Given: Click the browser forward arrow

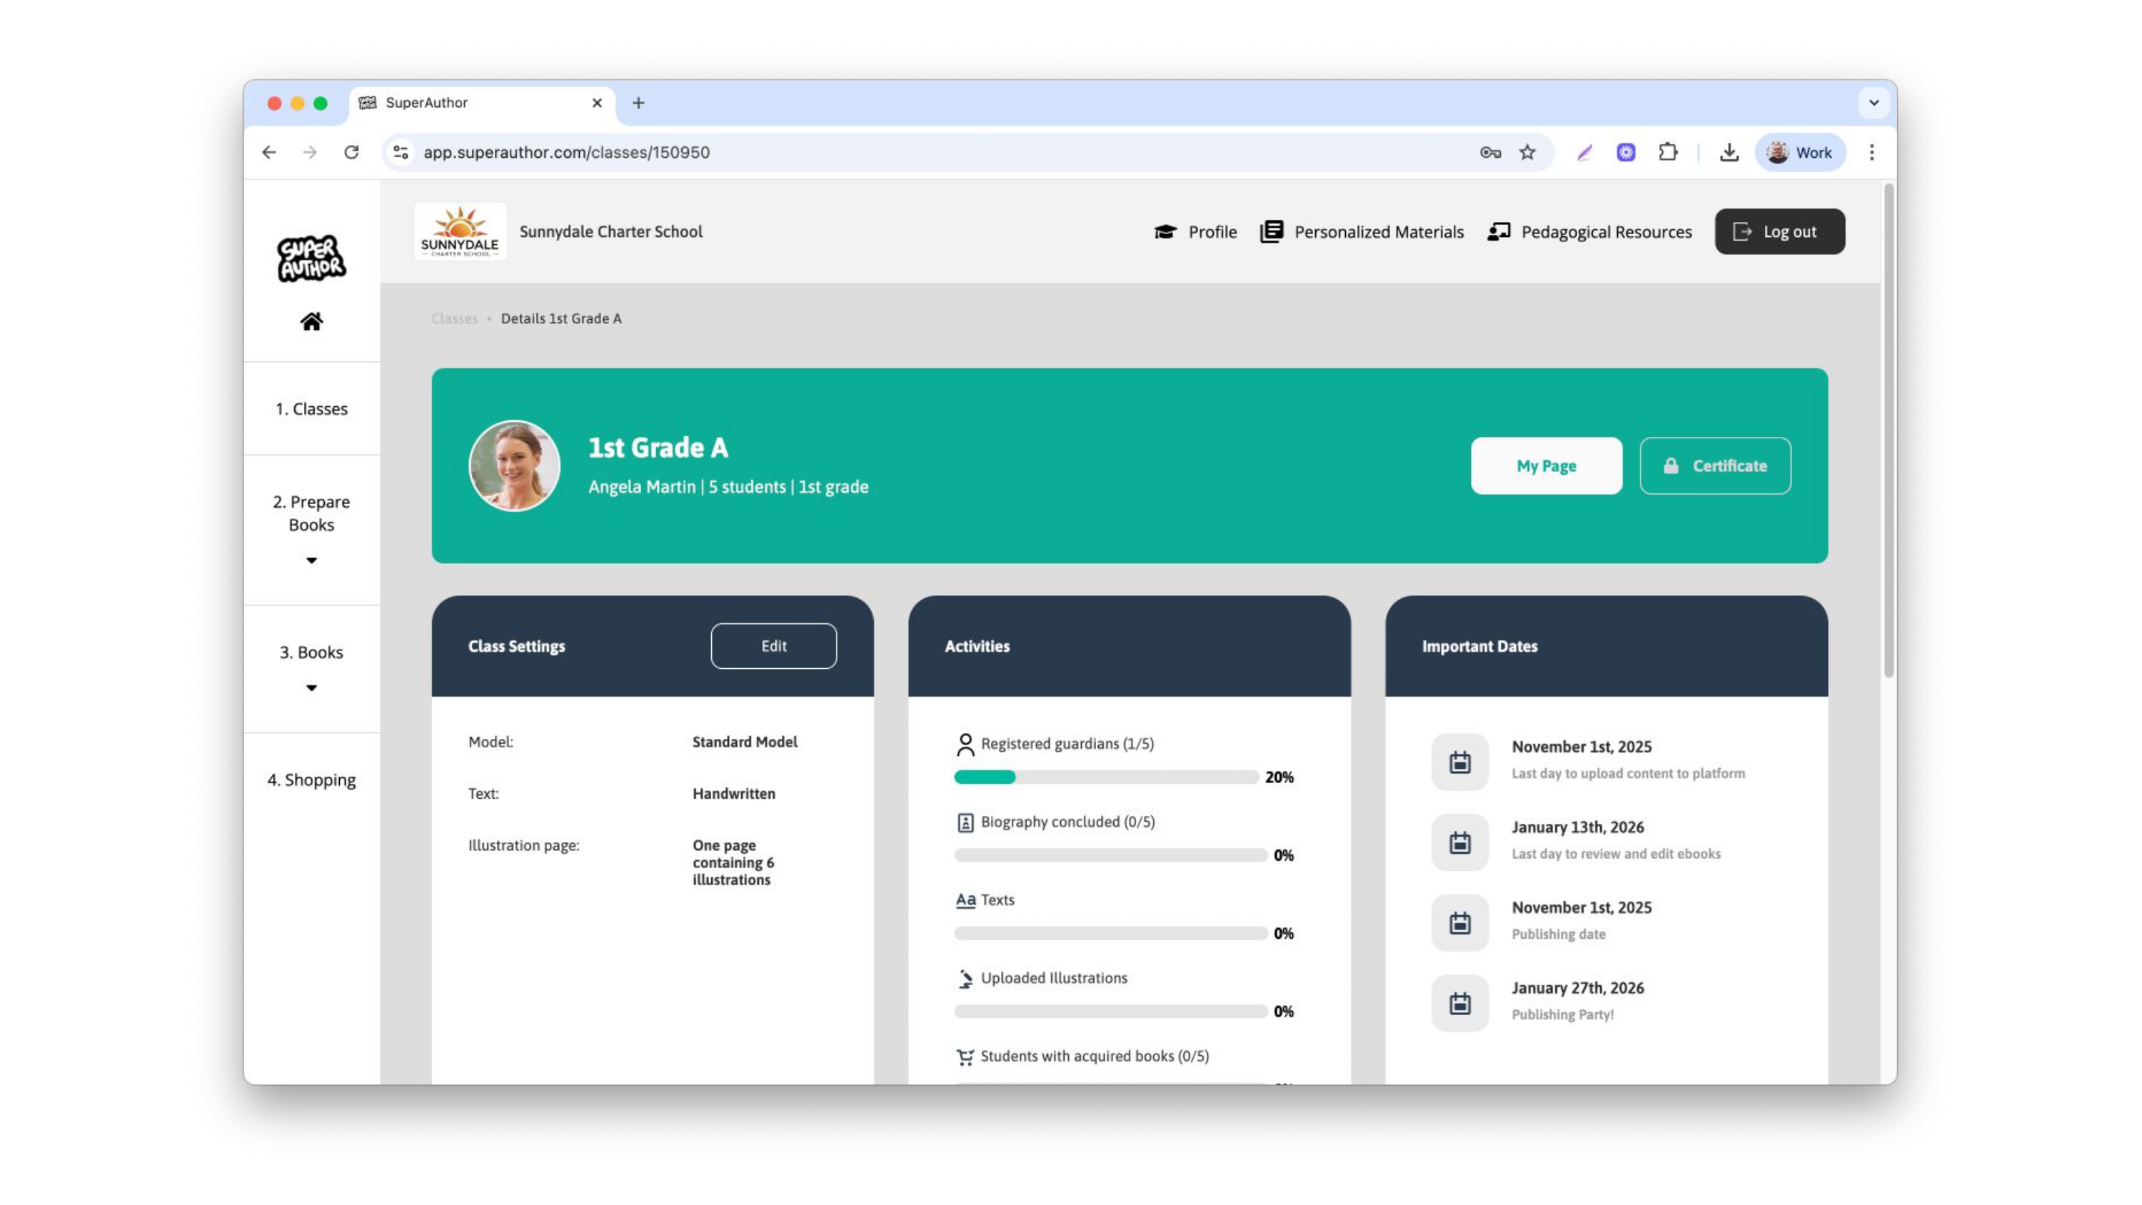Looking at the screenshot, I should click(309, 152).
